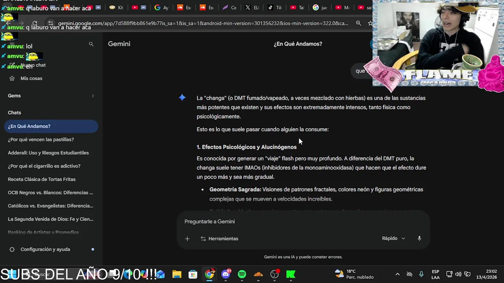Click the Gems section label
504x283 pixels.
coord(14,96)
